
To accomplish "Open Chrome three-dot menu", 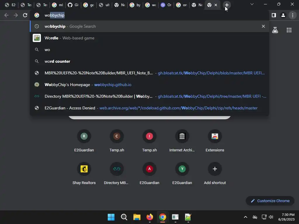I will (293, 15).
